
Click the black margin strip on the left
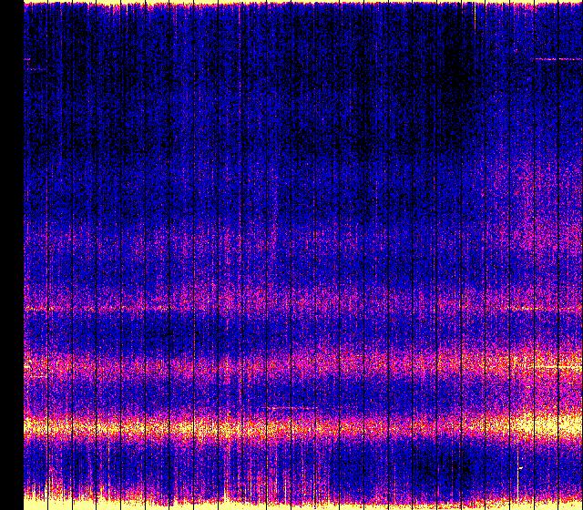(x=11, y=255)
